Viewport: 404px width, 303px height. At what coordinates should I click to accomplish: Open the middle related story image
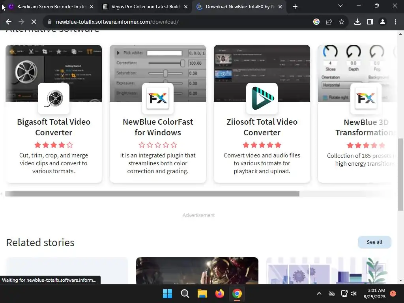[x=197, y=271]
